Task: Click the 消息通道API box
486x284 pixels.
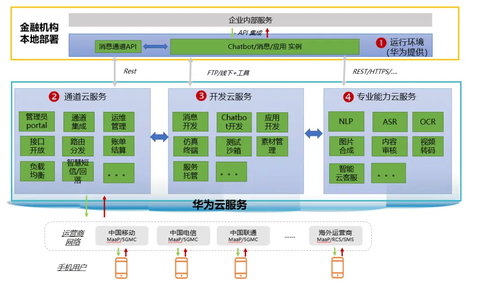Action: point(118,46)
